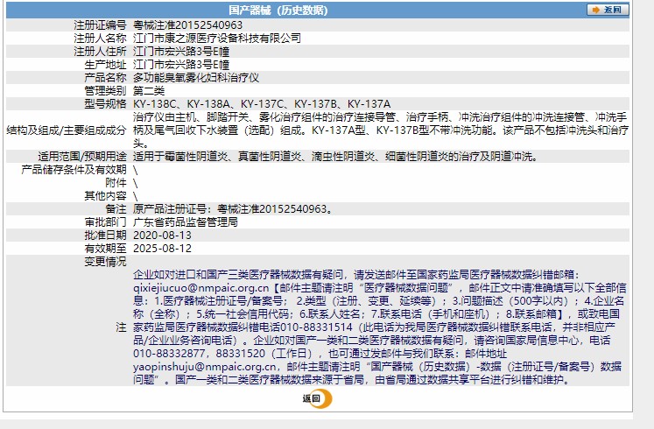The width and height of the screenshot is (654, 429).
Task: Click the 结构及组成/主要组成成分 label
Action: point(67,130)
